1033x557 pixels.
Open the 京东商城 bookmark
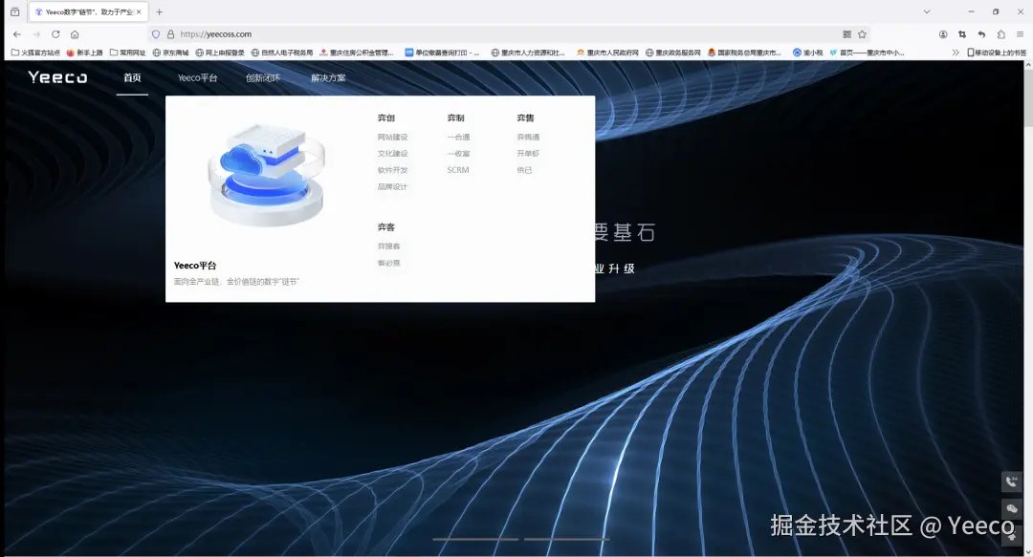click(x=170, y=53)
